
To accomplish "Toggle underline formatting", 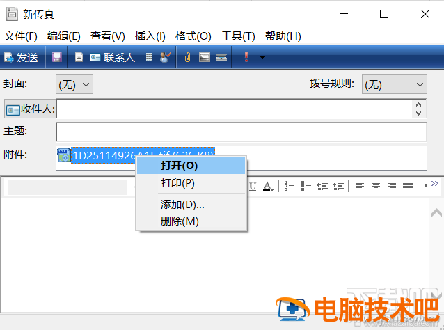I will [253, 187].
